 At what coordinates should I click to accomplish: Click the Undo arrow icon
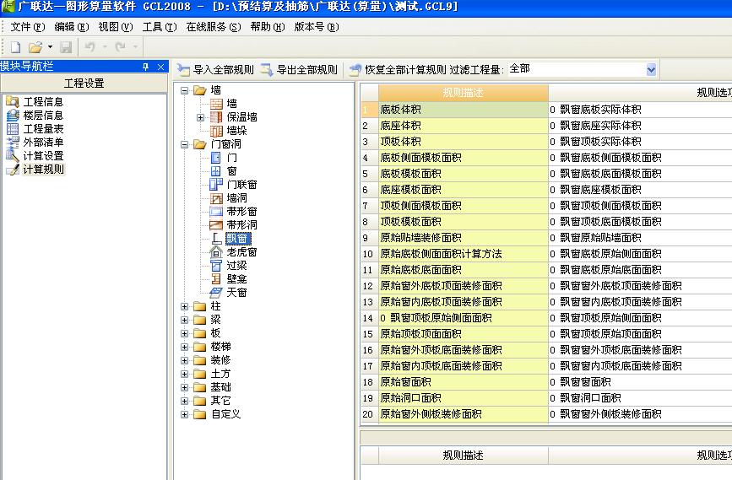[x=90, y=46]
